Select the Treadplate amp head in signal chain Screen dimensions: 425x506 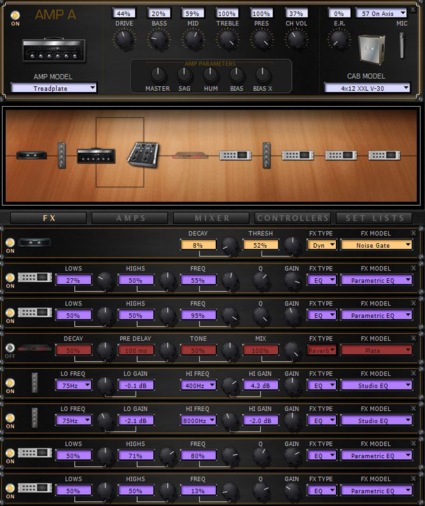click(x=96, y=155)
